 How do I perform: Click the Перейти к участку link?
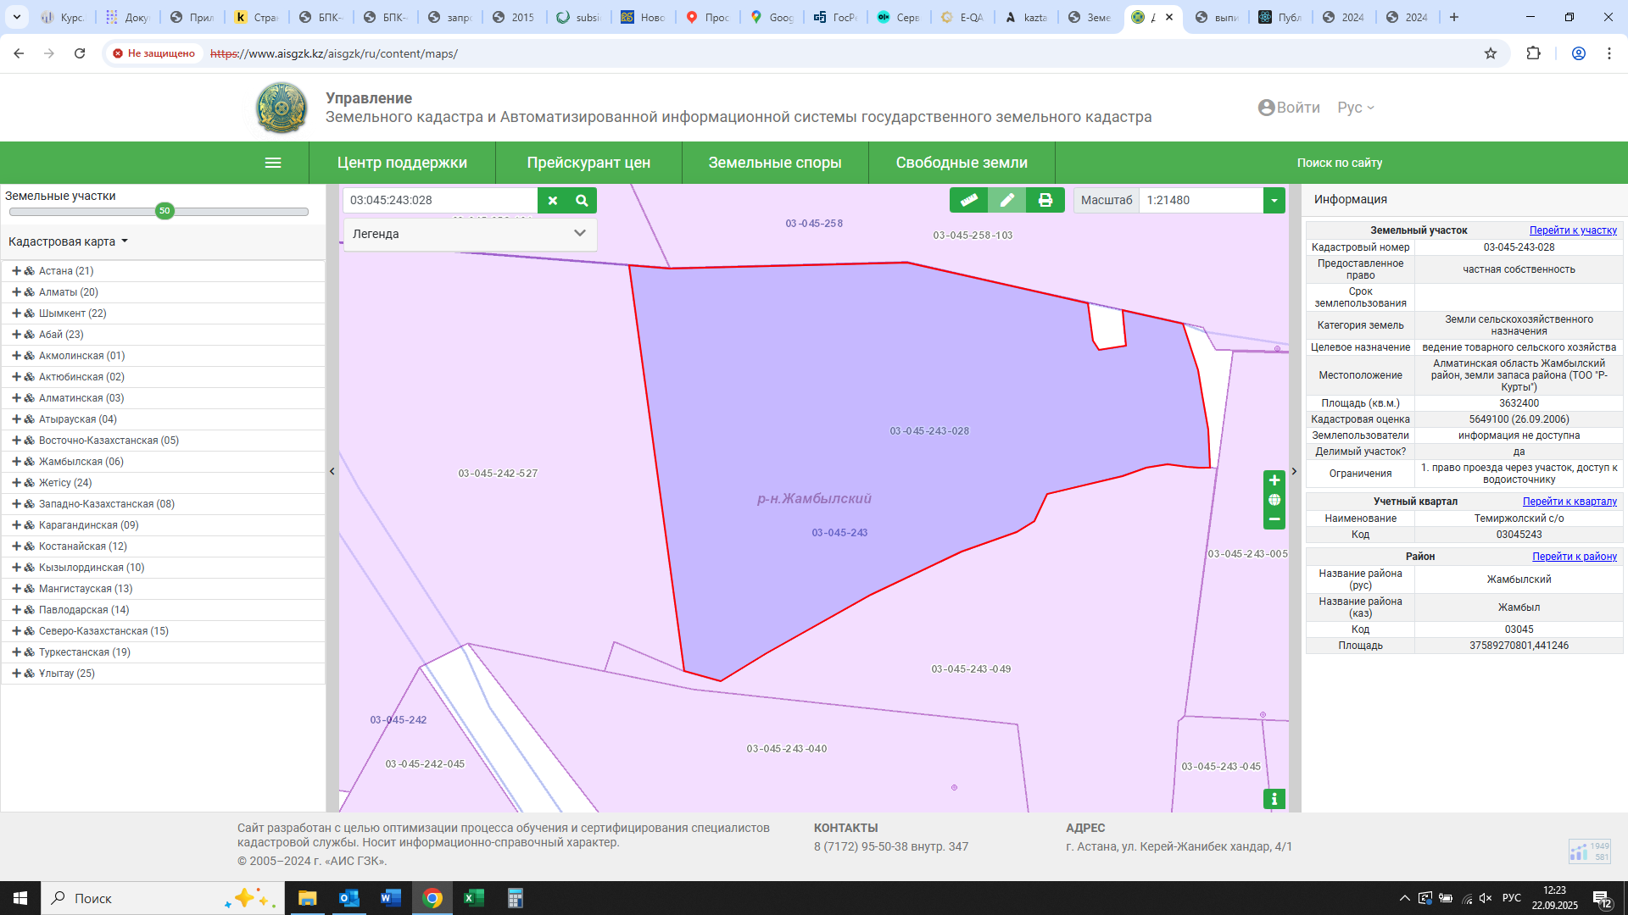click(1573, 230)
